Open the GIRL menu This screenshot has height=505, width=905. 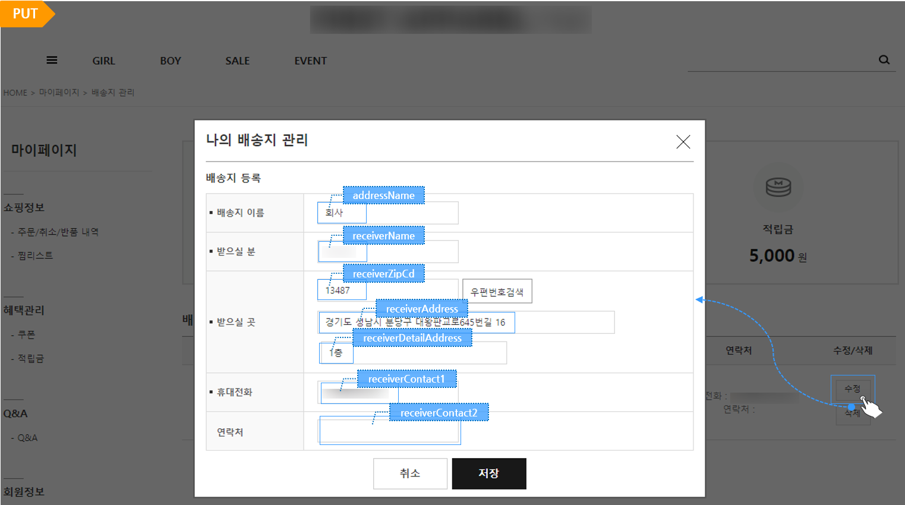[104, 61]
